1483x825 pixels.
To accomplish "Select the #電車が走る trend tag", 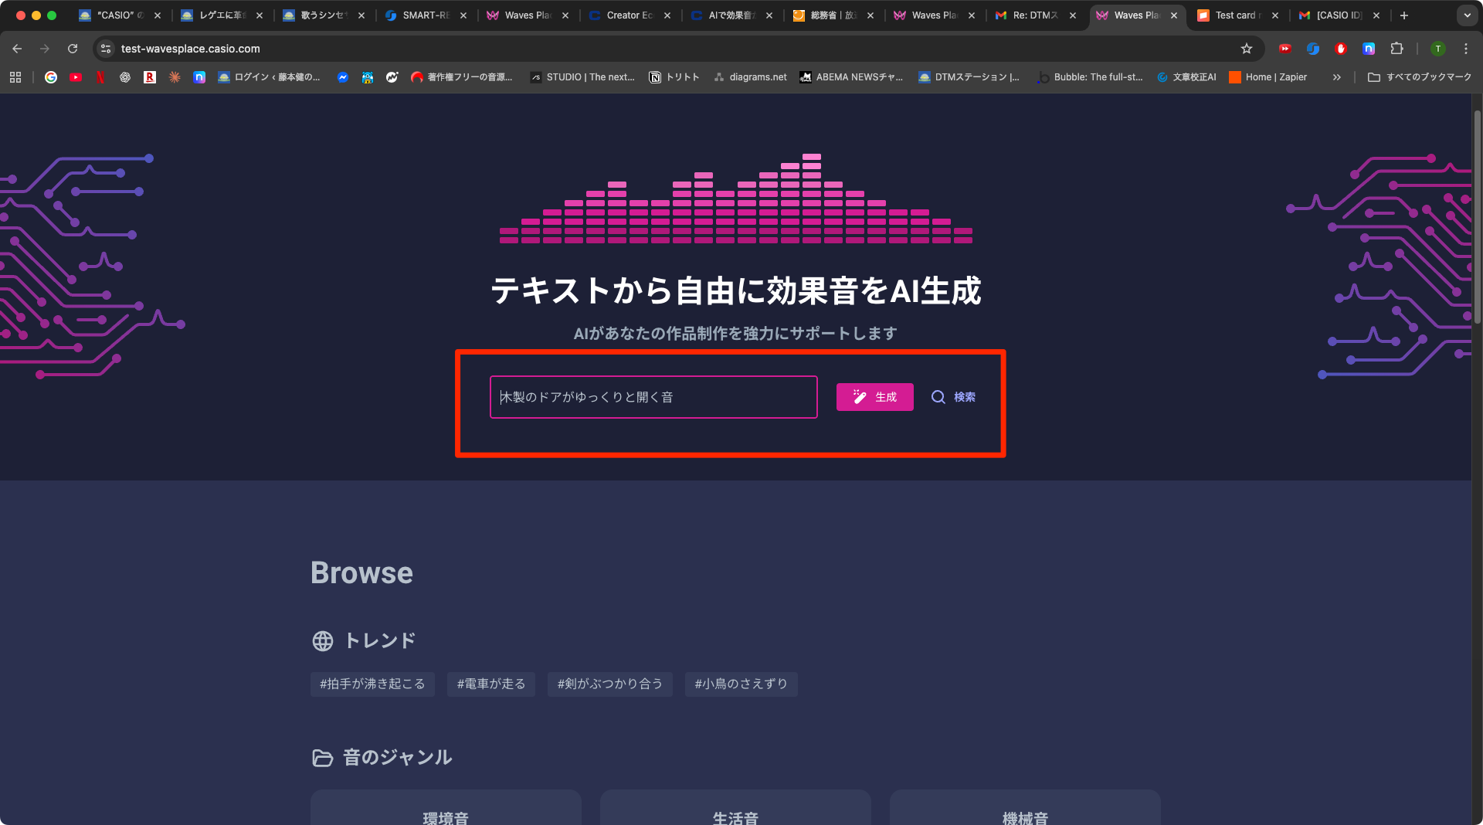I will pyautogui.click(x=490, y=684).
